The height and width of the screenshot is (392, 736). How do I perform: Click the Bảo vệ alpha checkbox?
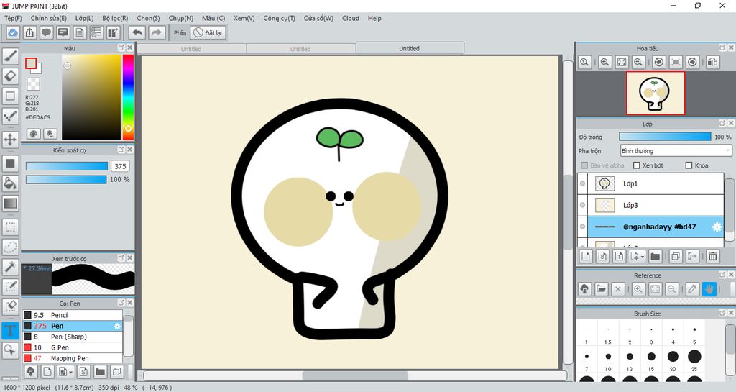(584, 165)
